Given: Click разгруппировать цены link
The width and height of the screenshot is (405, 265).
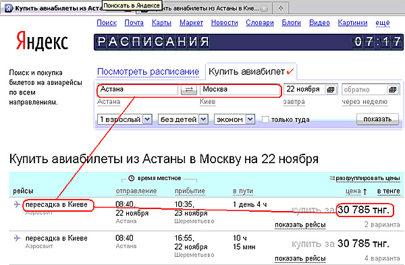Looking at the screenshot, I should click(x=368, y=178).
